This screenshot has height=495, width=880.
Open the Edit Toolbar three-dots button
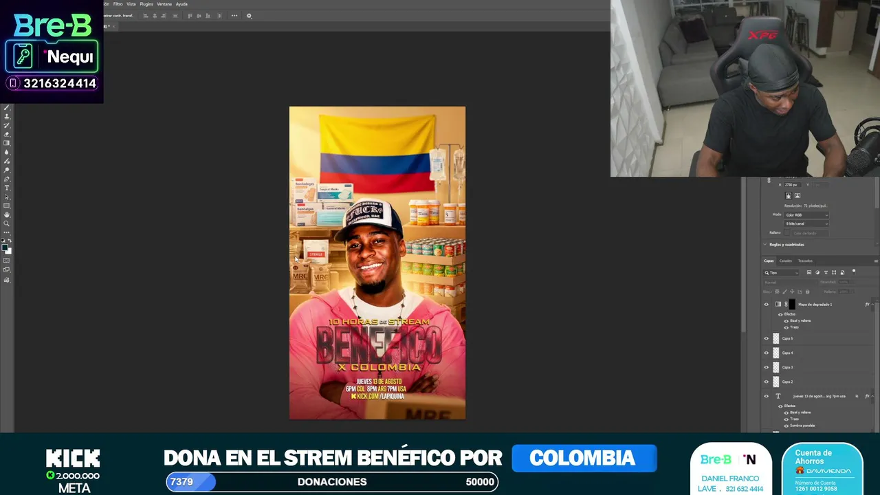(7, 232)
